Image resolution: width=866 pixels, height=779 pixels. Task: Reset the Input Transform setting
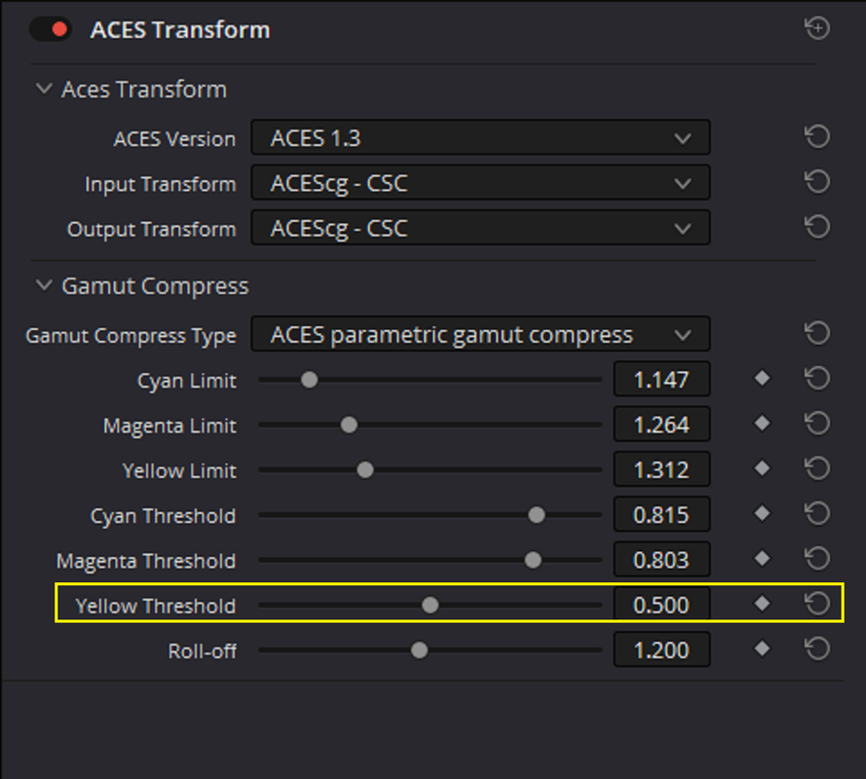tap(817, 182)
